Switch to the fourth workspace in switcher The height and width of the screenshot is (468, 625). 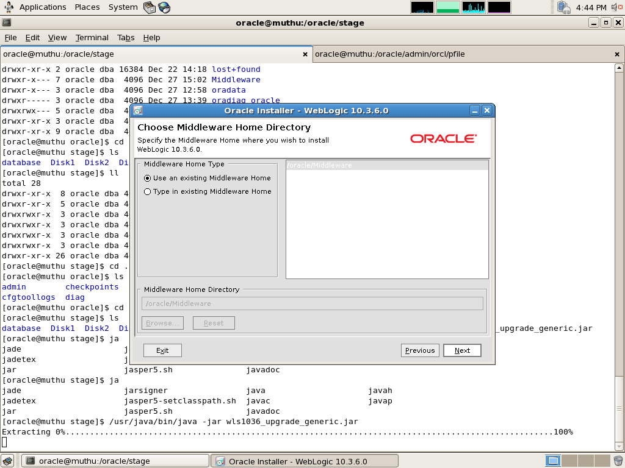coord(602,461)
